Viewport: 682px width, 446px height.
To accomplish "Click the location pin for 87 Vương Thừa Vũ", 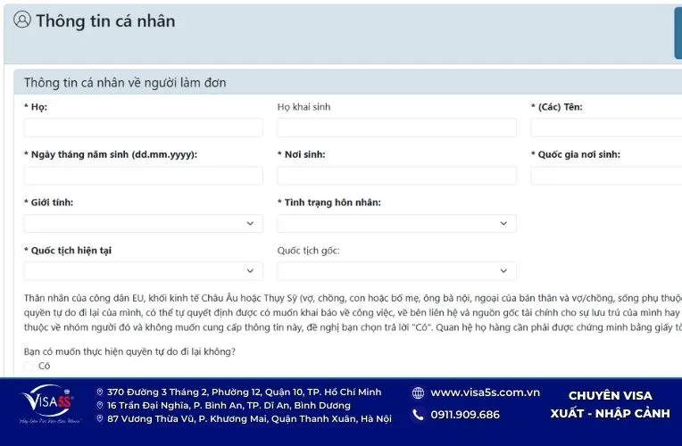I will (x=100, y=418).
